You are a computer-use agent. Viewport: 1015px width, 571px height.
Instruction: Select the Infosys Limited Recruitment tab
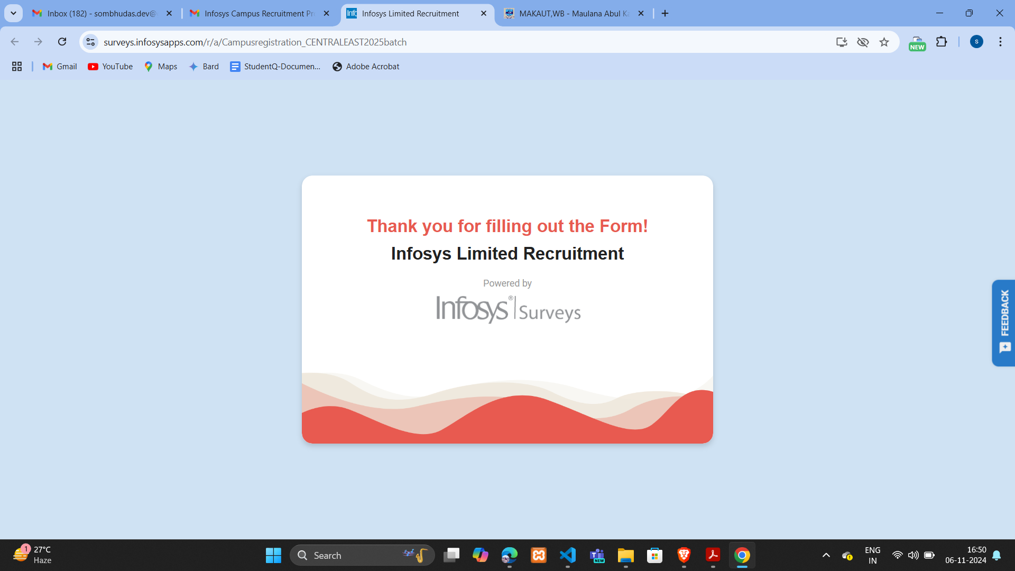pos(417,13)
